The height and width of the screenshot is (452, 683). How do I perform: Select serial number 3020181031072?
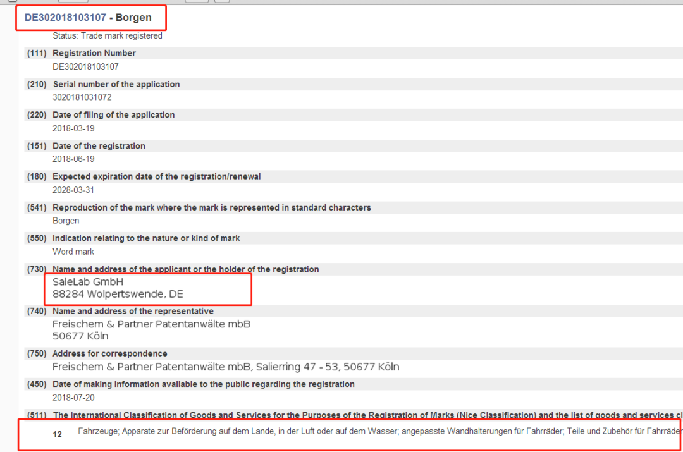[82, 97]
